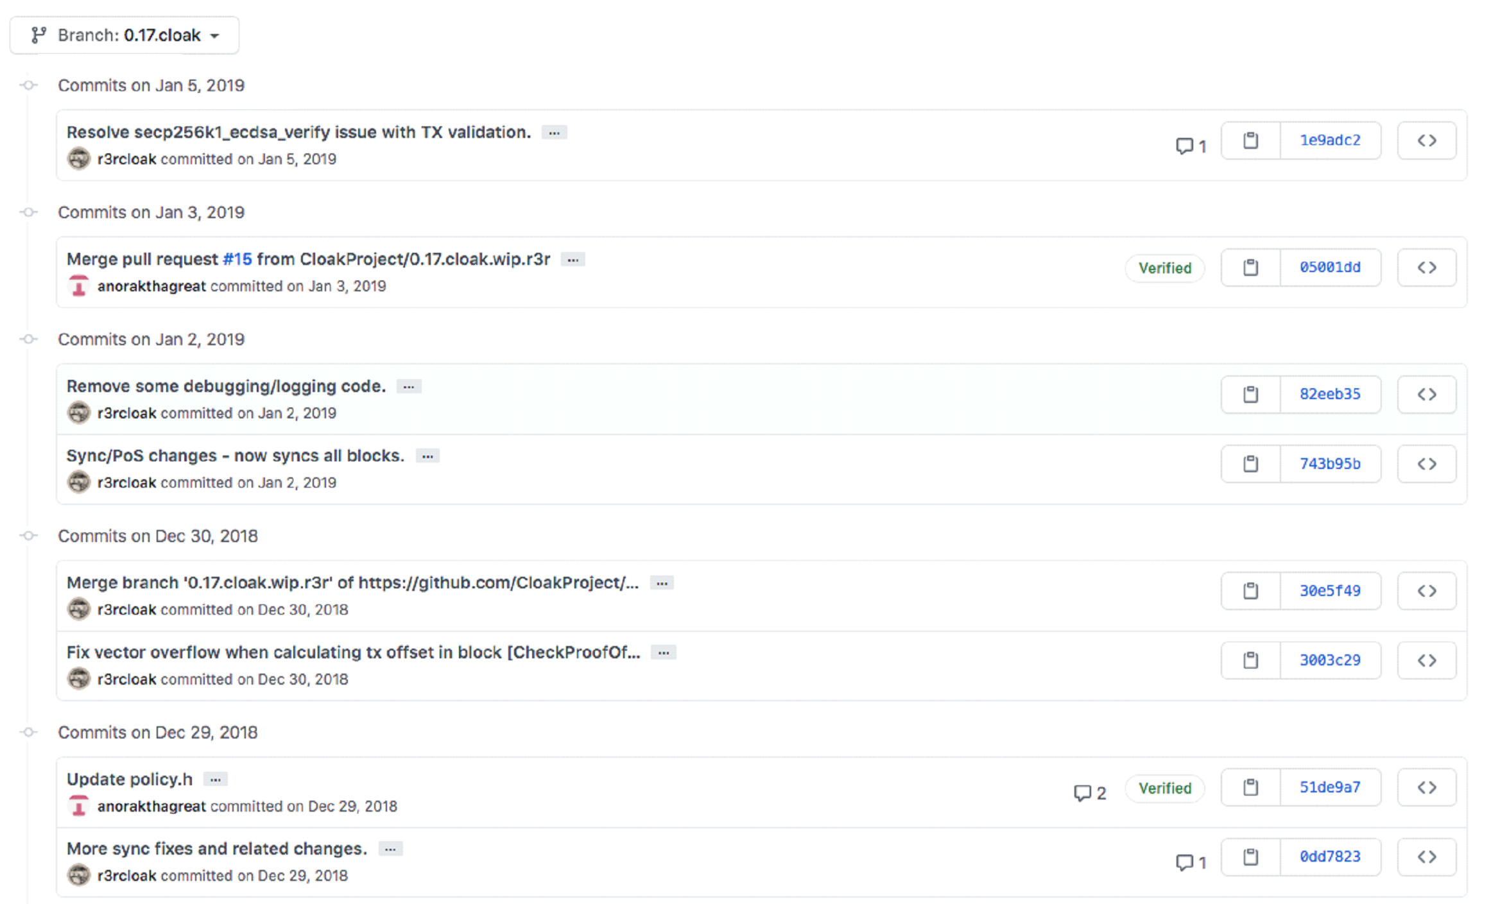The height and width of the screenshot is (904, 1491).
Task: Open 'Update policy.h' commit title
Action: [x=130, y=779]
